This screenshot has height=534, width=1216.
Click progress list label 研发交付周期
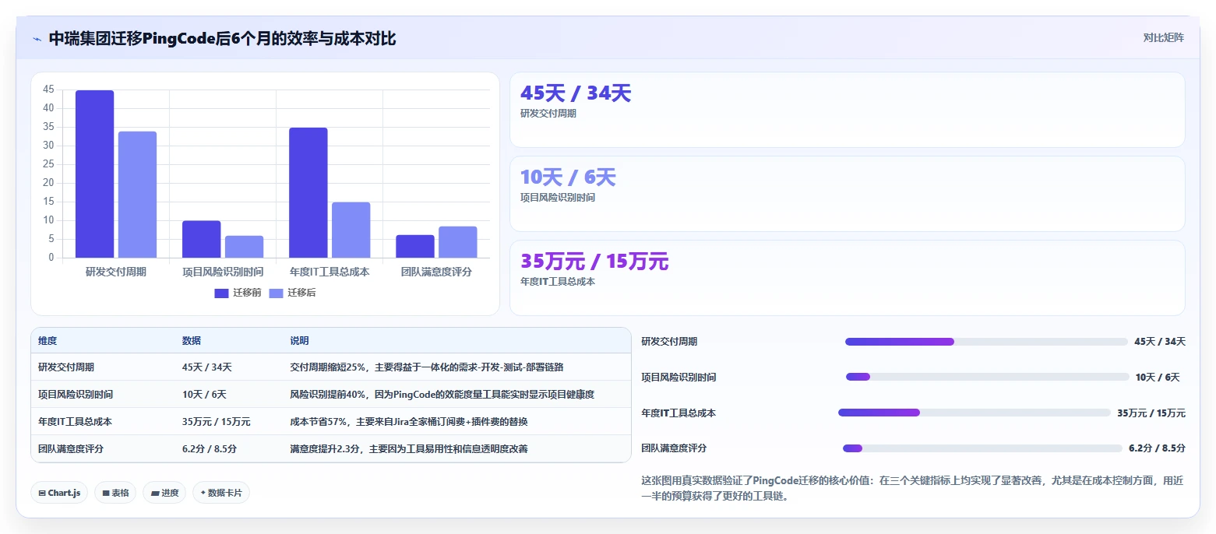point(669,342)
